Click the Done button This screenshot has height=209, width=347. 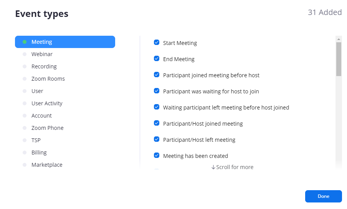tap(323, 196)
